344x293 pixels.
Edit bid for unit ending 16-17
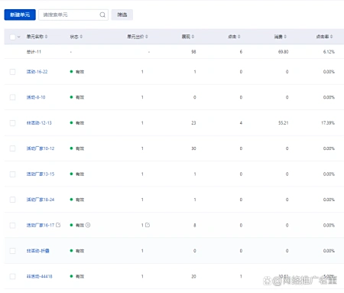pos(148,225)
